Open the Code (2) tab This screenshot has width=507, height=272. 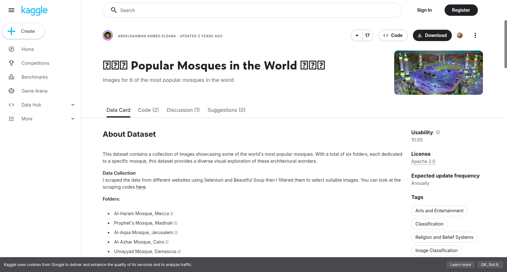click(x=148, y=110)
